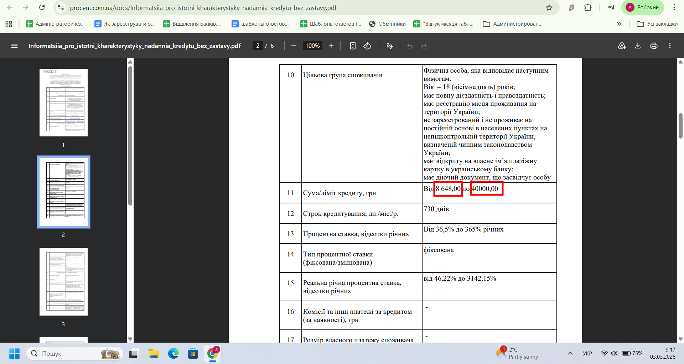Go back to the previous page
Image resolution: width=684 pixels, height=364 pixels.
tap(10, 7)
